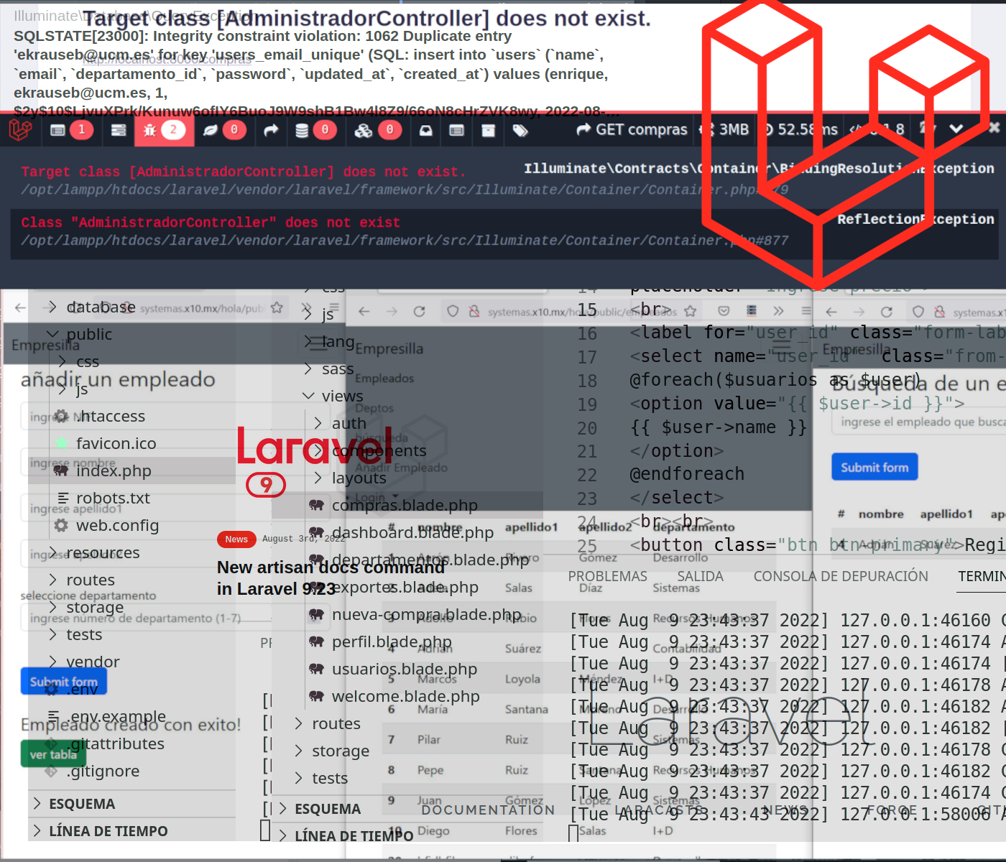Image resolution: width=1006 pixels, height=862 pixels.
Task: Open the debugbar Timeline tab icon
Action: point(119,130)
